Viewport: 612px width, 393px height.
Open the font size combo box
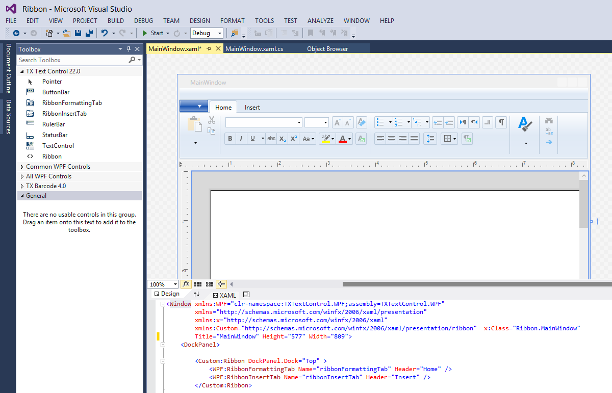[316, 122]
